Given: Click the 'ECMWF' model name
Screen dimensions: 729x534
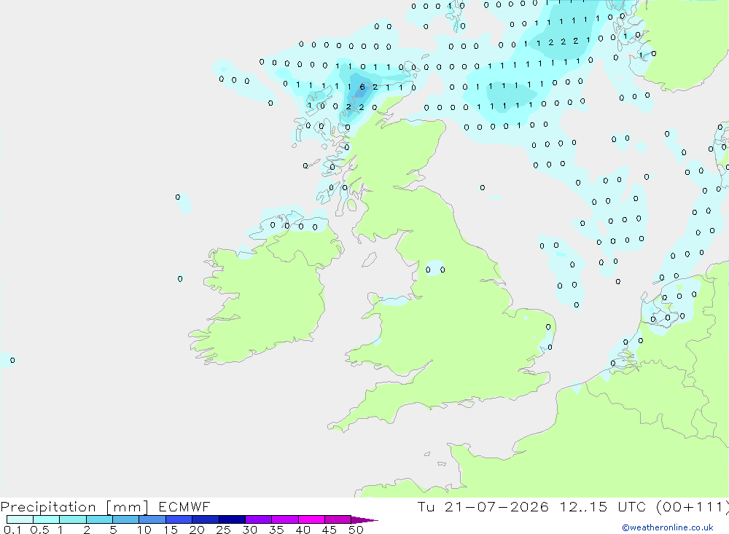Looking at the screenshot, I should pyautogui.click(x=184, y=506).
